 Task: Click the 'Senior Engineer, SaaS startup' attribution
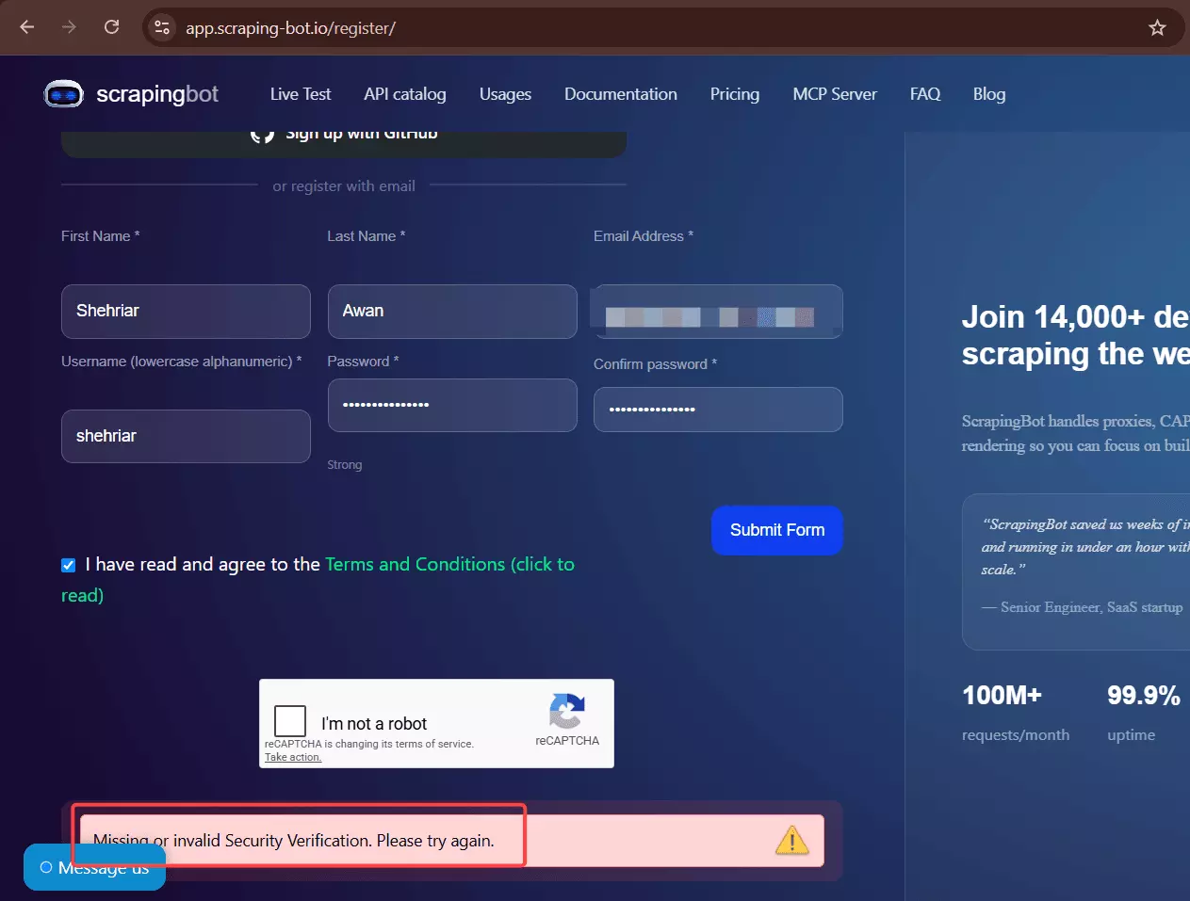tap(1082, 607)
